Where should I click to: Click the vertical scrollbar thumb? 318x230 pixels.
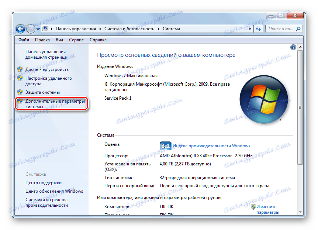tap(300, 107)
